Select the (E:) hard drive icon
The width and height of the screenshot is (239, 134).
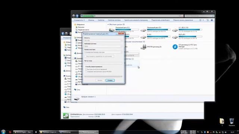click(x=175, y=30)
